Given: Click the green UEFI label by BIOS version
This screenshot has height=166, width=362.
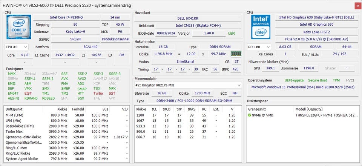Looking at the screenshot, I should coord(232,34).
